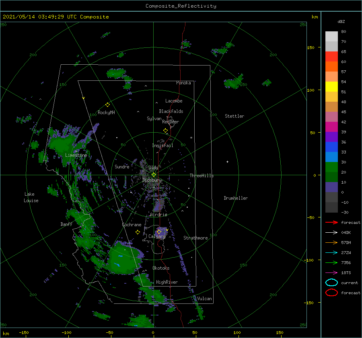This screenshot has width=362, height=338.
Task: Click the green 7356 arrow legend
Action: tap(331, 262)
